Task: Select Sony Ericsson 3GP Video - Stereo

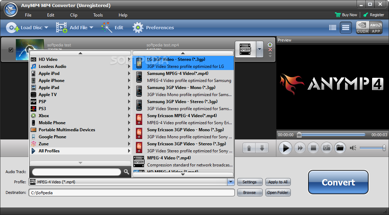Action: [183, 147]
